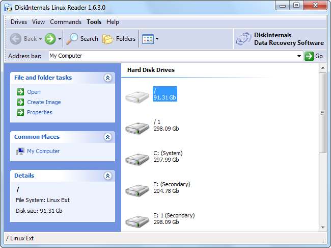Open the view mode dropdown arrow
The width and height of the screenshot is (331, 248).
[157, 39]
